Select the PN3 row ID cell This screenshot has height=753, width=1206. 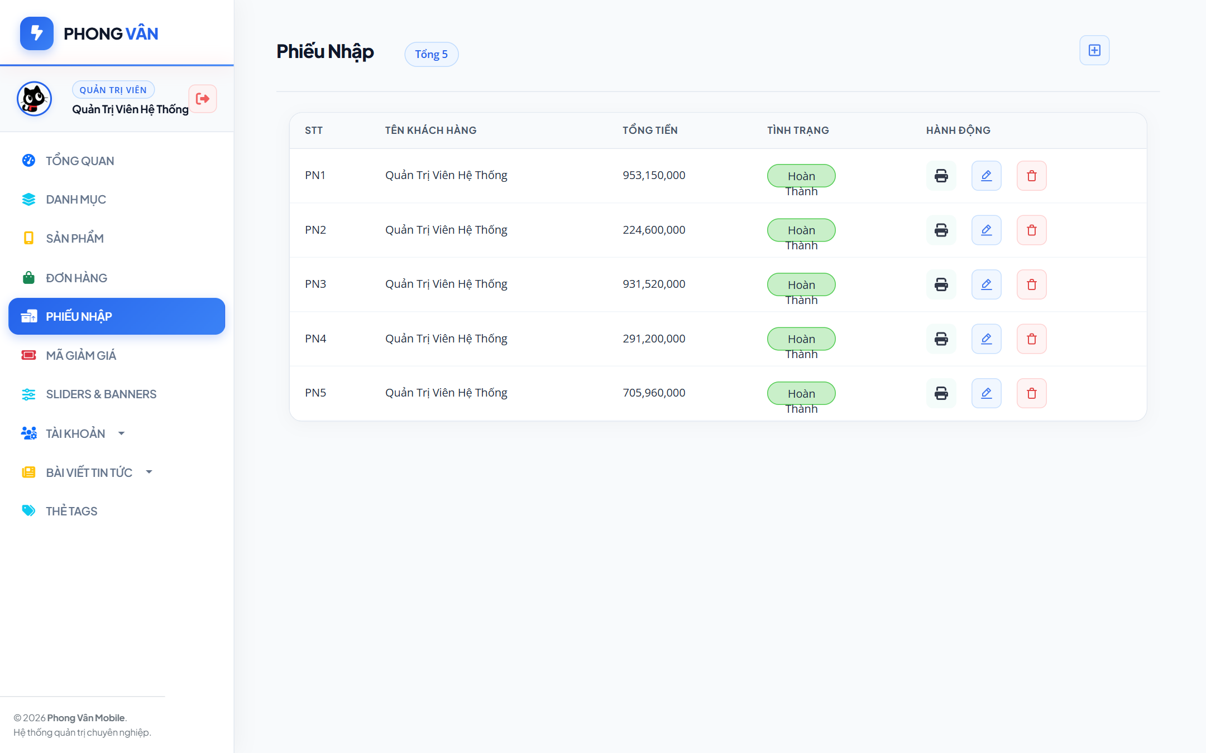point(315,284)
